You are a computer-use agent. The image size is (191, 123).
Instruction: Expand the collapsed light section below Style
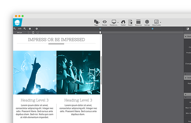coord(186,95)
